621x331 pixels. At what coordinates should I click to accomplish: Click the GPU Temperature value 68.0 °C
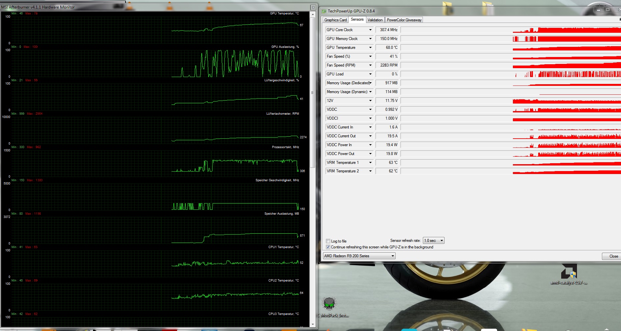(x=387, y=48)
